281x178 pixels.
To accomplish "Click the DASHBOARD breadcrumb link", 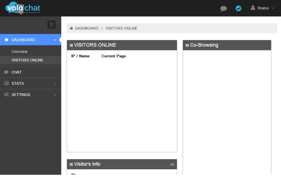I will [86, 28].
